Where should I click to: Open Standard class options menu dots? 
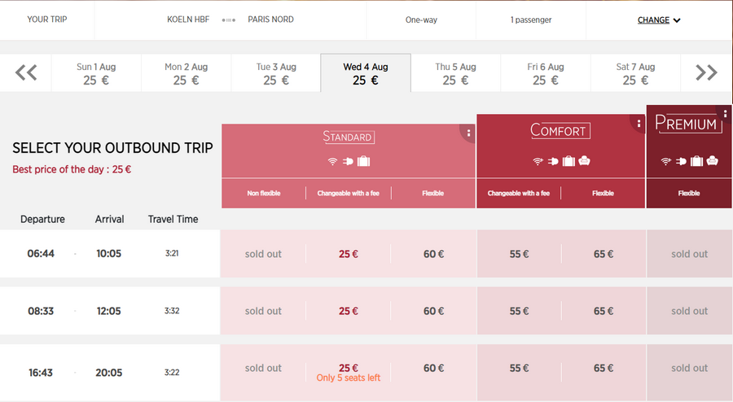pos(468,133)
